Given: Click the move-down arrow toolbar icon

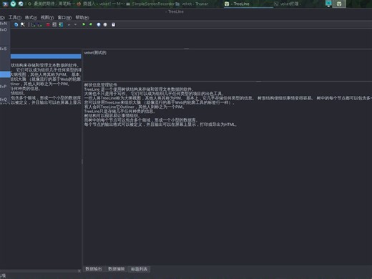Looking at the screenshot, I should (75, 24).
